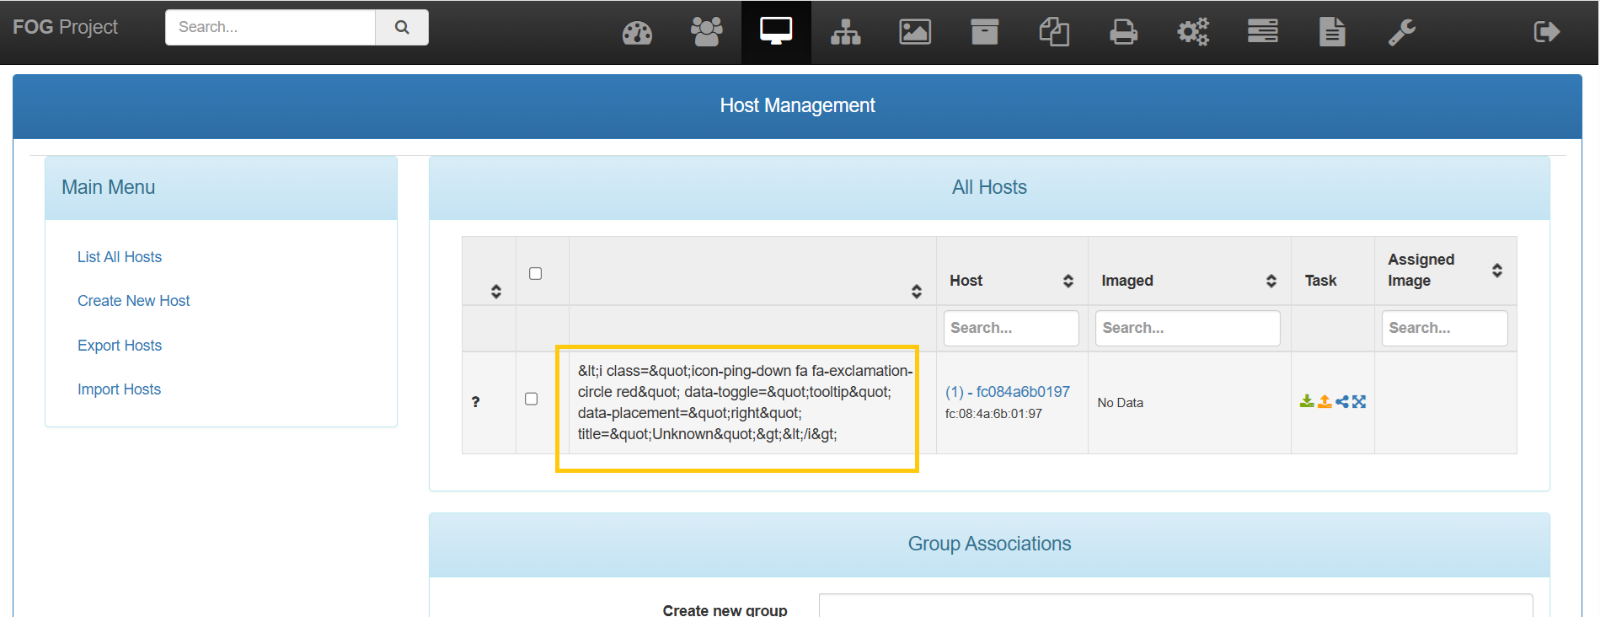Start Multicast share task for host
This screenshot has height=617, width=1600.
click(1342, 401)
